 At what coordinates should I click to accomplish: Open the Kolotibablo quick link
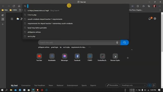tap(52, 57)
